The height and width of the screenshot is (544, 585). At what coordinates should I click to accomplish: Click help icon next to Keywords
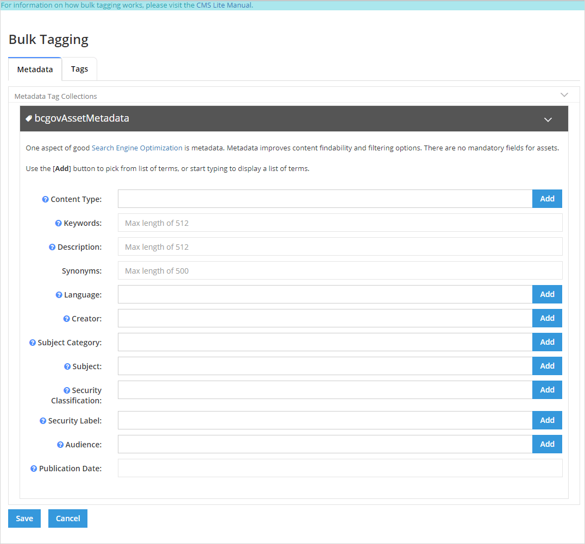(x=59, y=223)
